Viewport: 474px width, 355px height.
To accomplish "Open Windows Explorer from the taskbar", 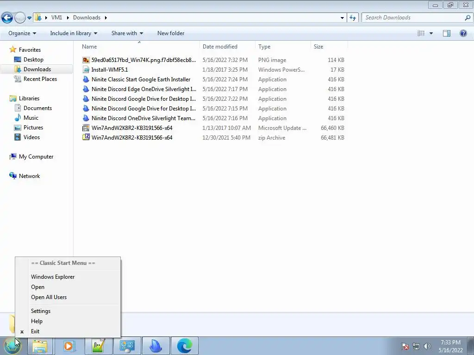I will point(40,346).
